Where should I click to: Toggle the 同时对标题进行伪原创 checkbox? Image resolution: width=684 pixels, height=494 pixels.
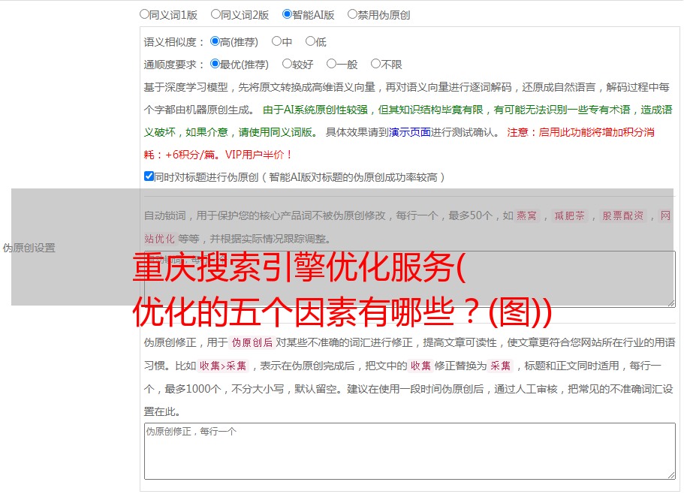pos(149,176)
